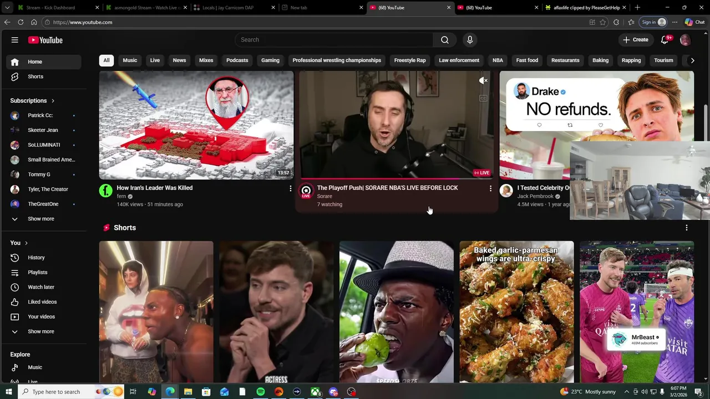Click the browser Sign in button
710x399 pixels.
pyautogui.click(x=653, y=22)
